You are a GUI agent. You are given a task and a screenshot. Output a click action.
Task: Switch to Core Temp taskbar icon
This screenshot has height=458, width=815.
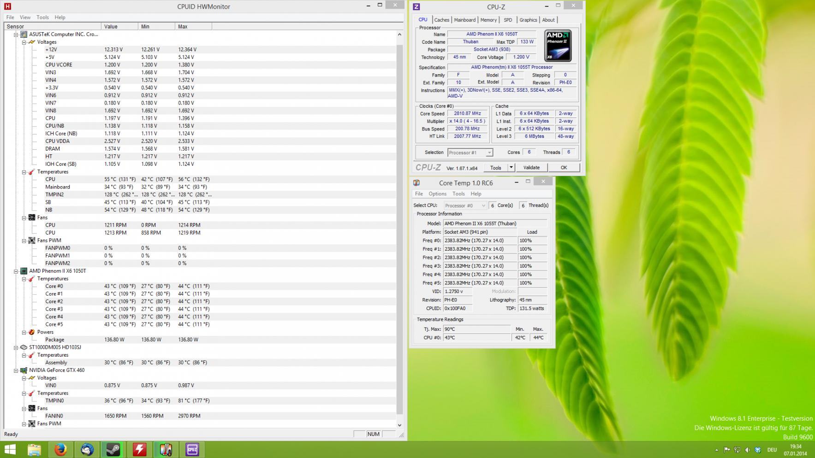click(166, 449)
